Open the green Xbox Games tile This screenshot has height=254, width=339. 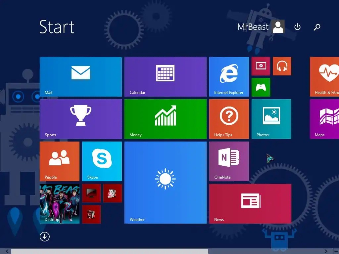tap(261, 87)
